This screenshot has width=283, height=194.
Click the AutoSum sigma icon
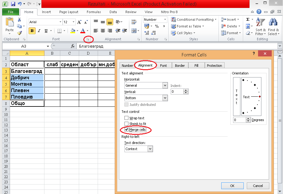(x=248, y=20)
